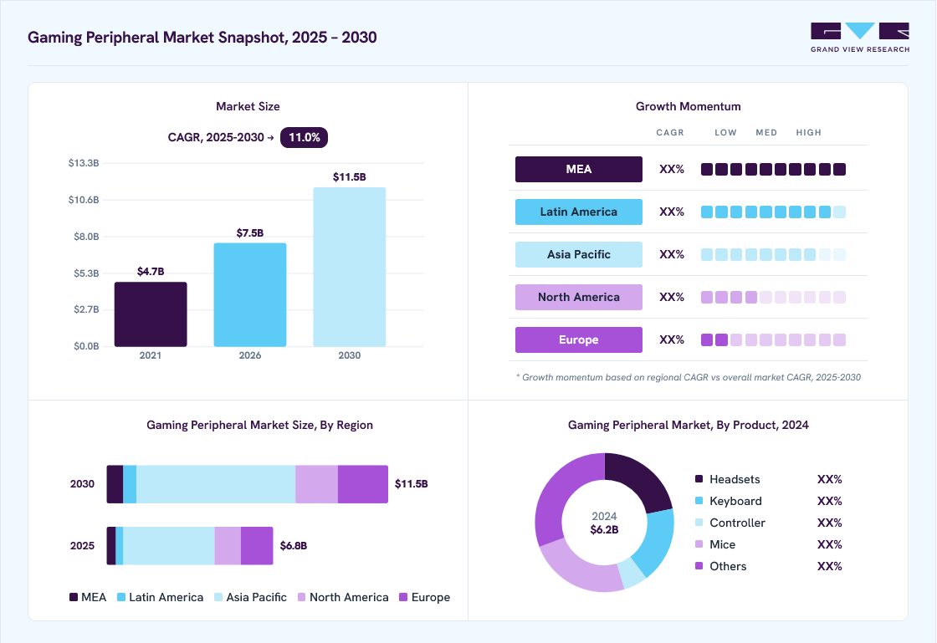Click the $13.3B y-axis label
This screenshot has height=643, width=937.
[x=84, y=163]
